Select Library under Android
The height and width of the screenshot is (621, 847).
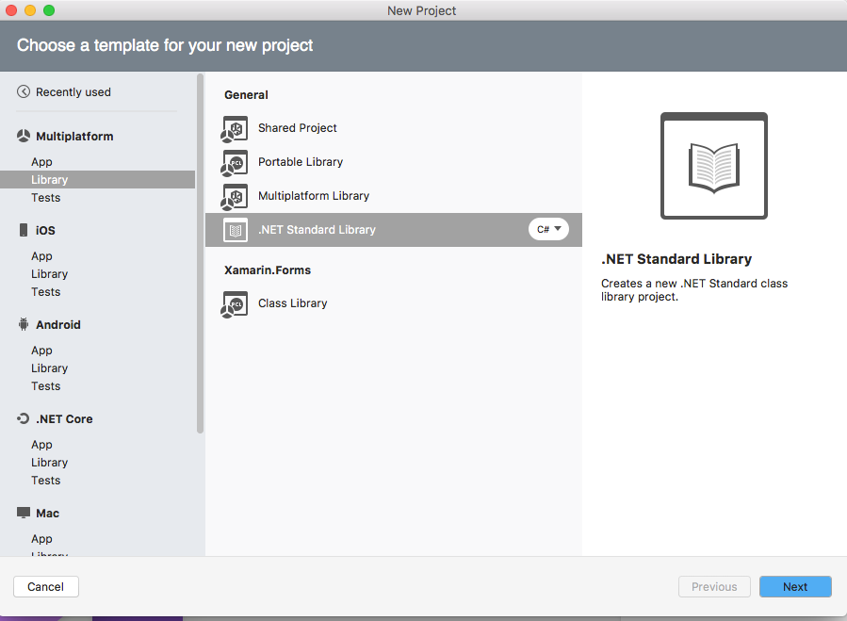[x=50, y=368]
